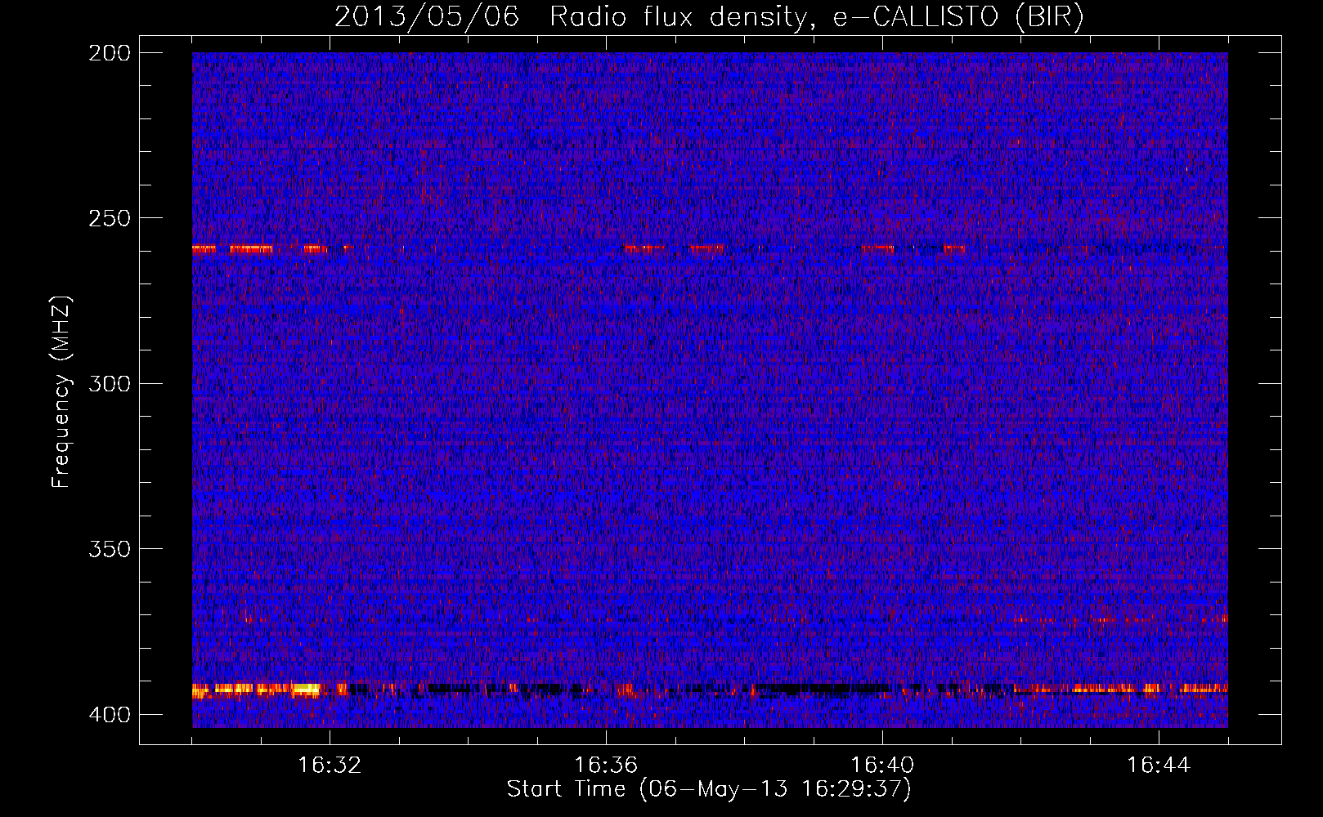Viewport: 1323px width, 817px height.
Task: Select the 350 frequency tick label
Action: [109, 548]
